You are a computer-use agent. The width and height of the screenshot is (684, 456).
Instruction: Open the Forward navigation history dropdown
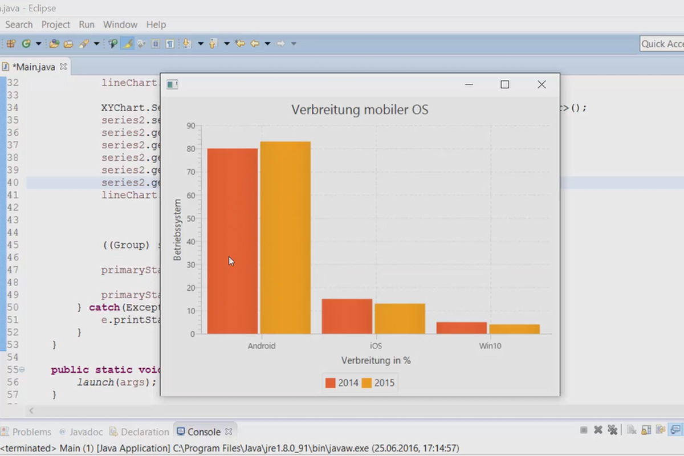[x=294, y=44]
